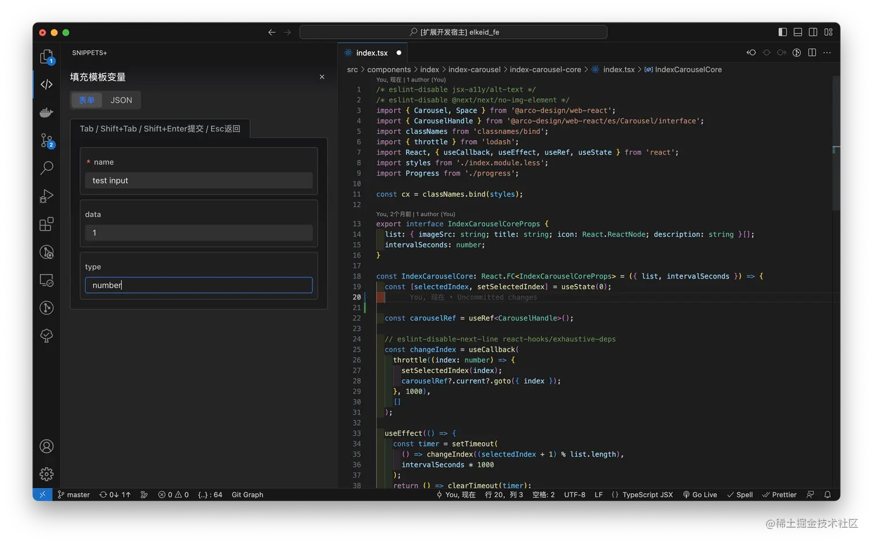Click the 'You, 现在 | 1 author (You)' code lens

(x=411, y=80)
